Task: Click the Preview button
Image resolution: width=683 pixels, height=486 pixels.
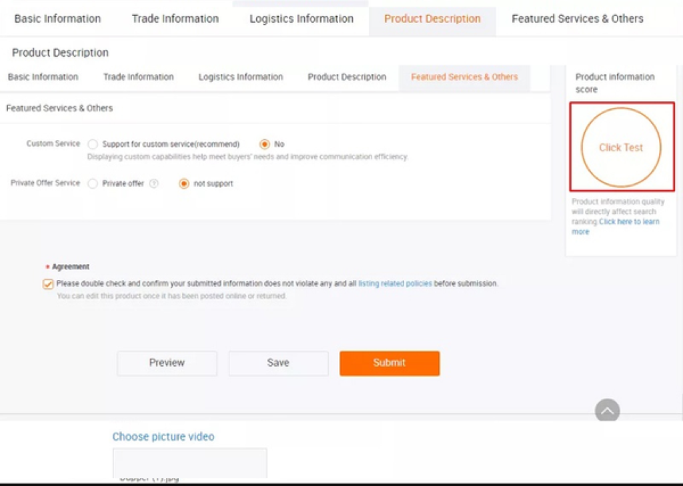Action: click(x=167, y=363)
